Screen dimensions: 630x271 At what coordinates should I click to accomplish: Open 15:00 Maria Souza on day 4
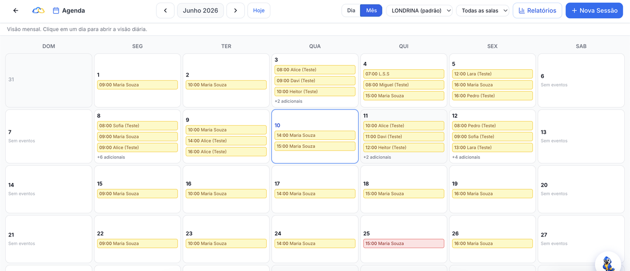coord(404,96)
